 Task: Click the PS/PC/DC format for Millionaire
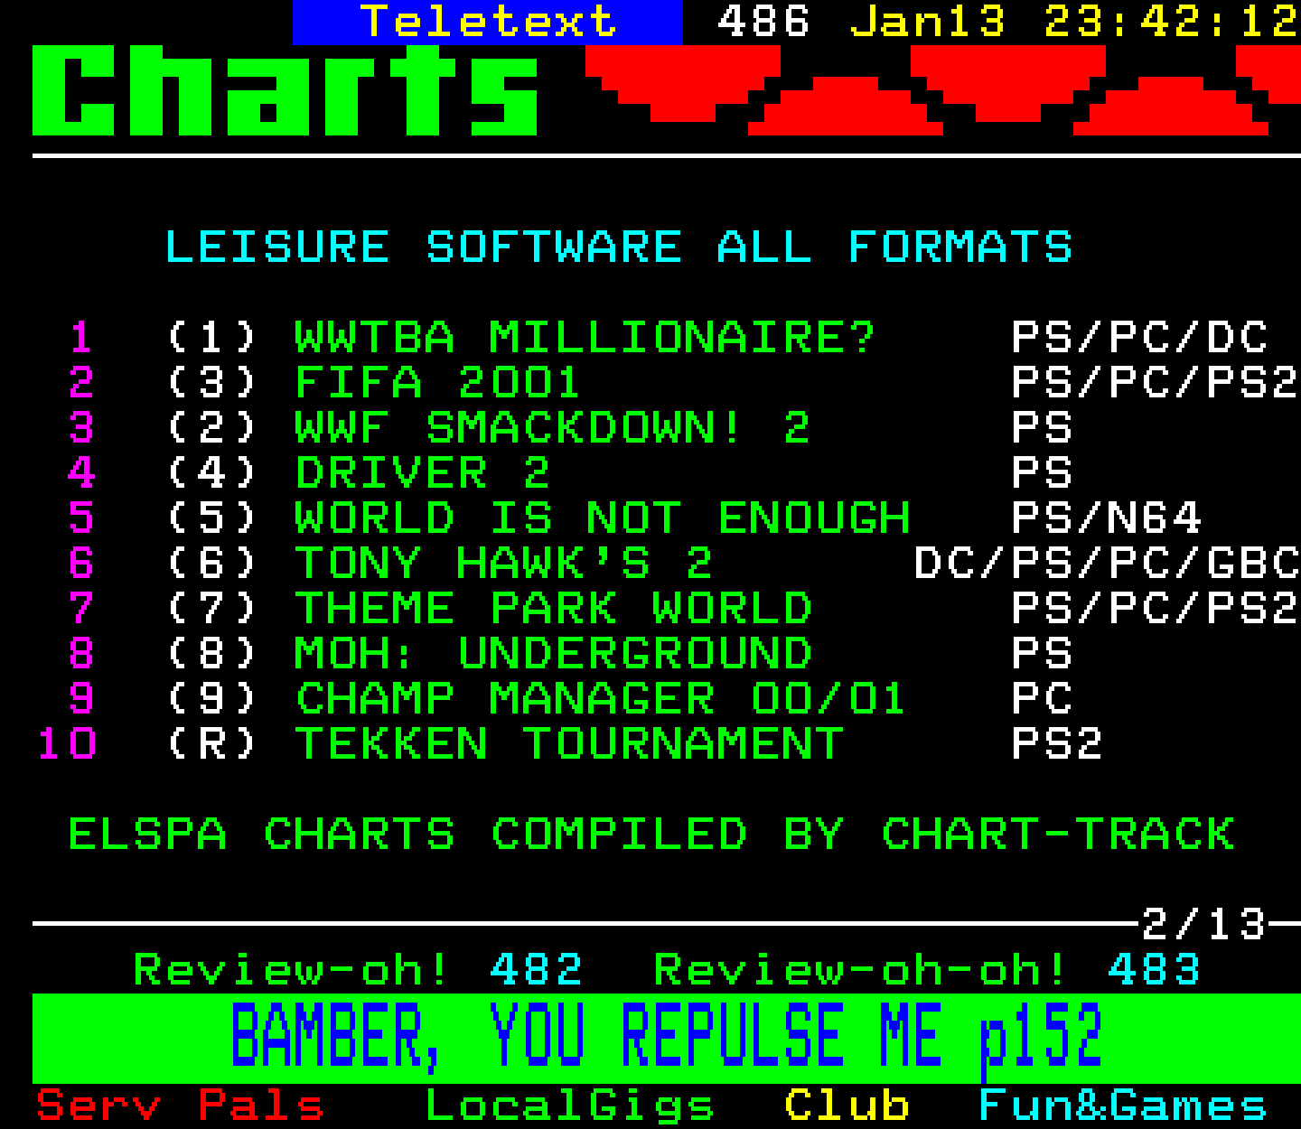[x=1139, y=338]
